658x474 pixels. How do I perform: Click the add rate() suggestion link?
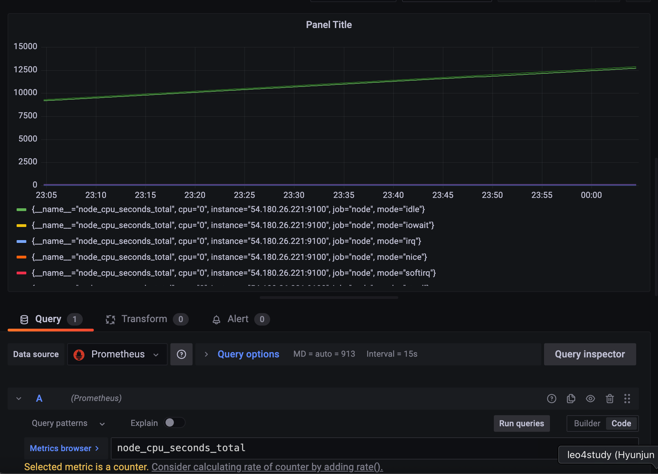tap(267, 467)
